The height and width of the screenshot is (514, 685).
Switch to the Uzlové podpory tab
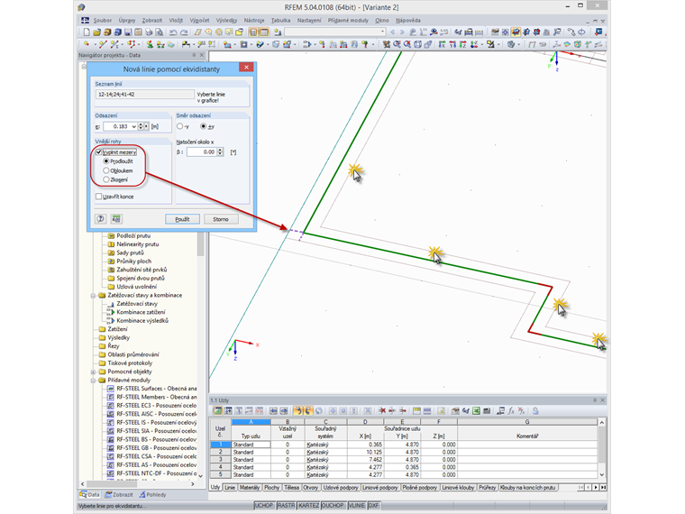(341, 487)
